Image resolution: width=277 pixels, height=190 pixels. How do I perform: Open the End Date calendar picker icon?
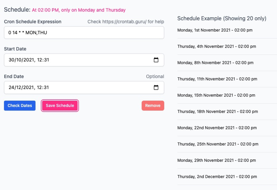156,87
